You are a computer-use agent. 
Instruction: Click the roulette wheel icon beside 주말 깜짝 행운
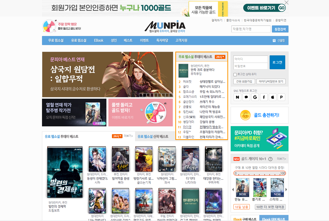click(49, 26)
